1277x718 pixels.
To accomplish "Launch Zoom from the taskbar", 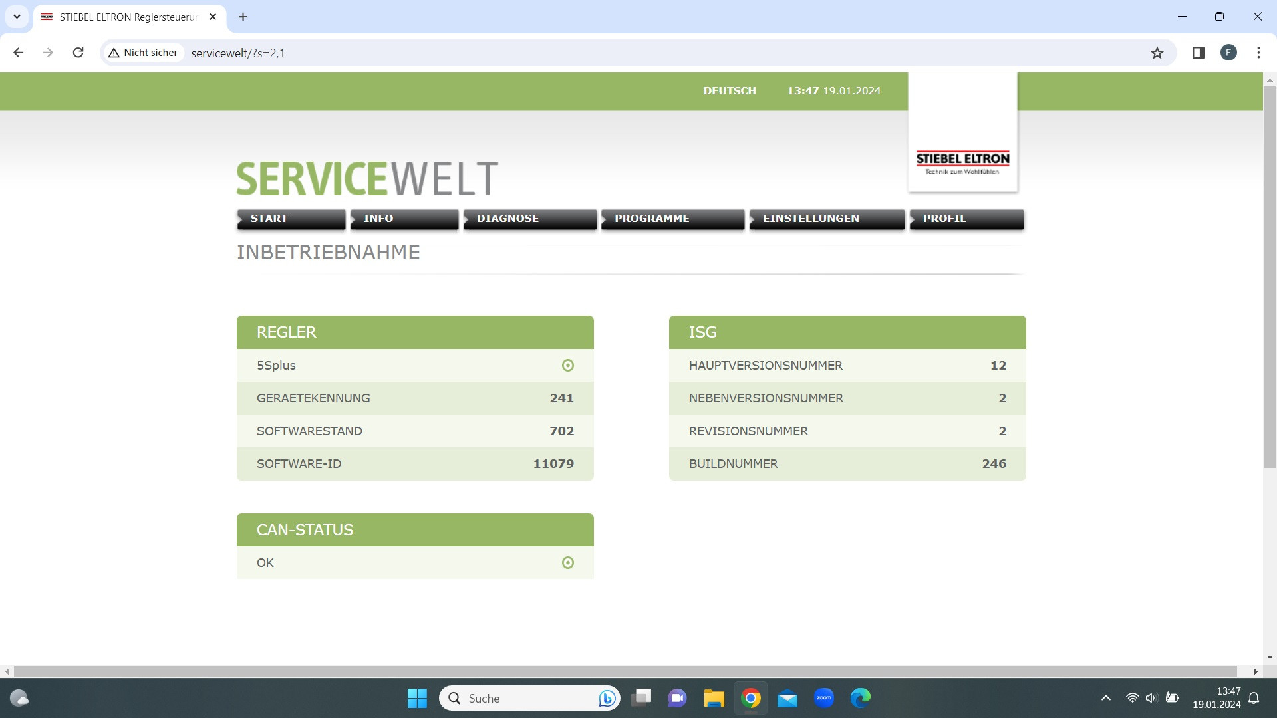I will click(824, 698).
